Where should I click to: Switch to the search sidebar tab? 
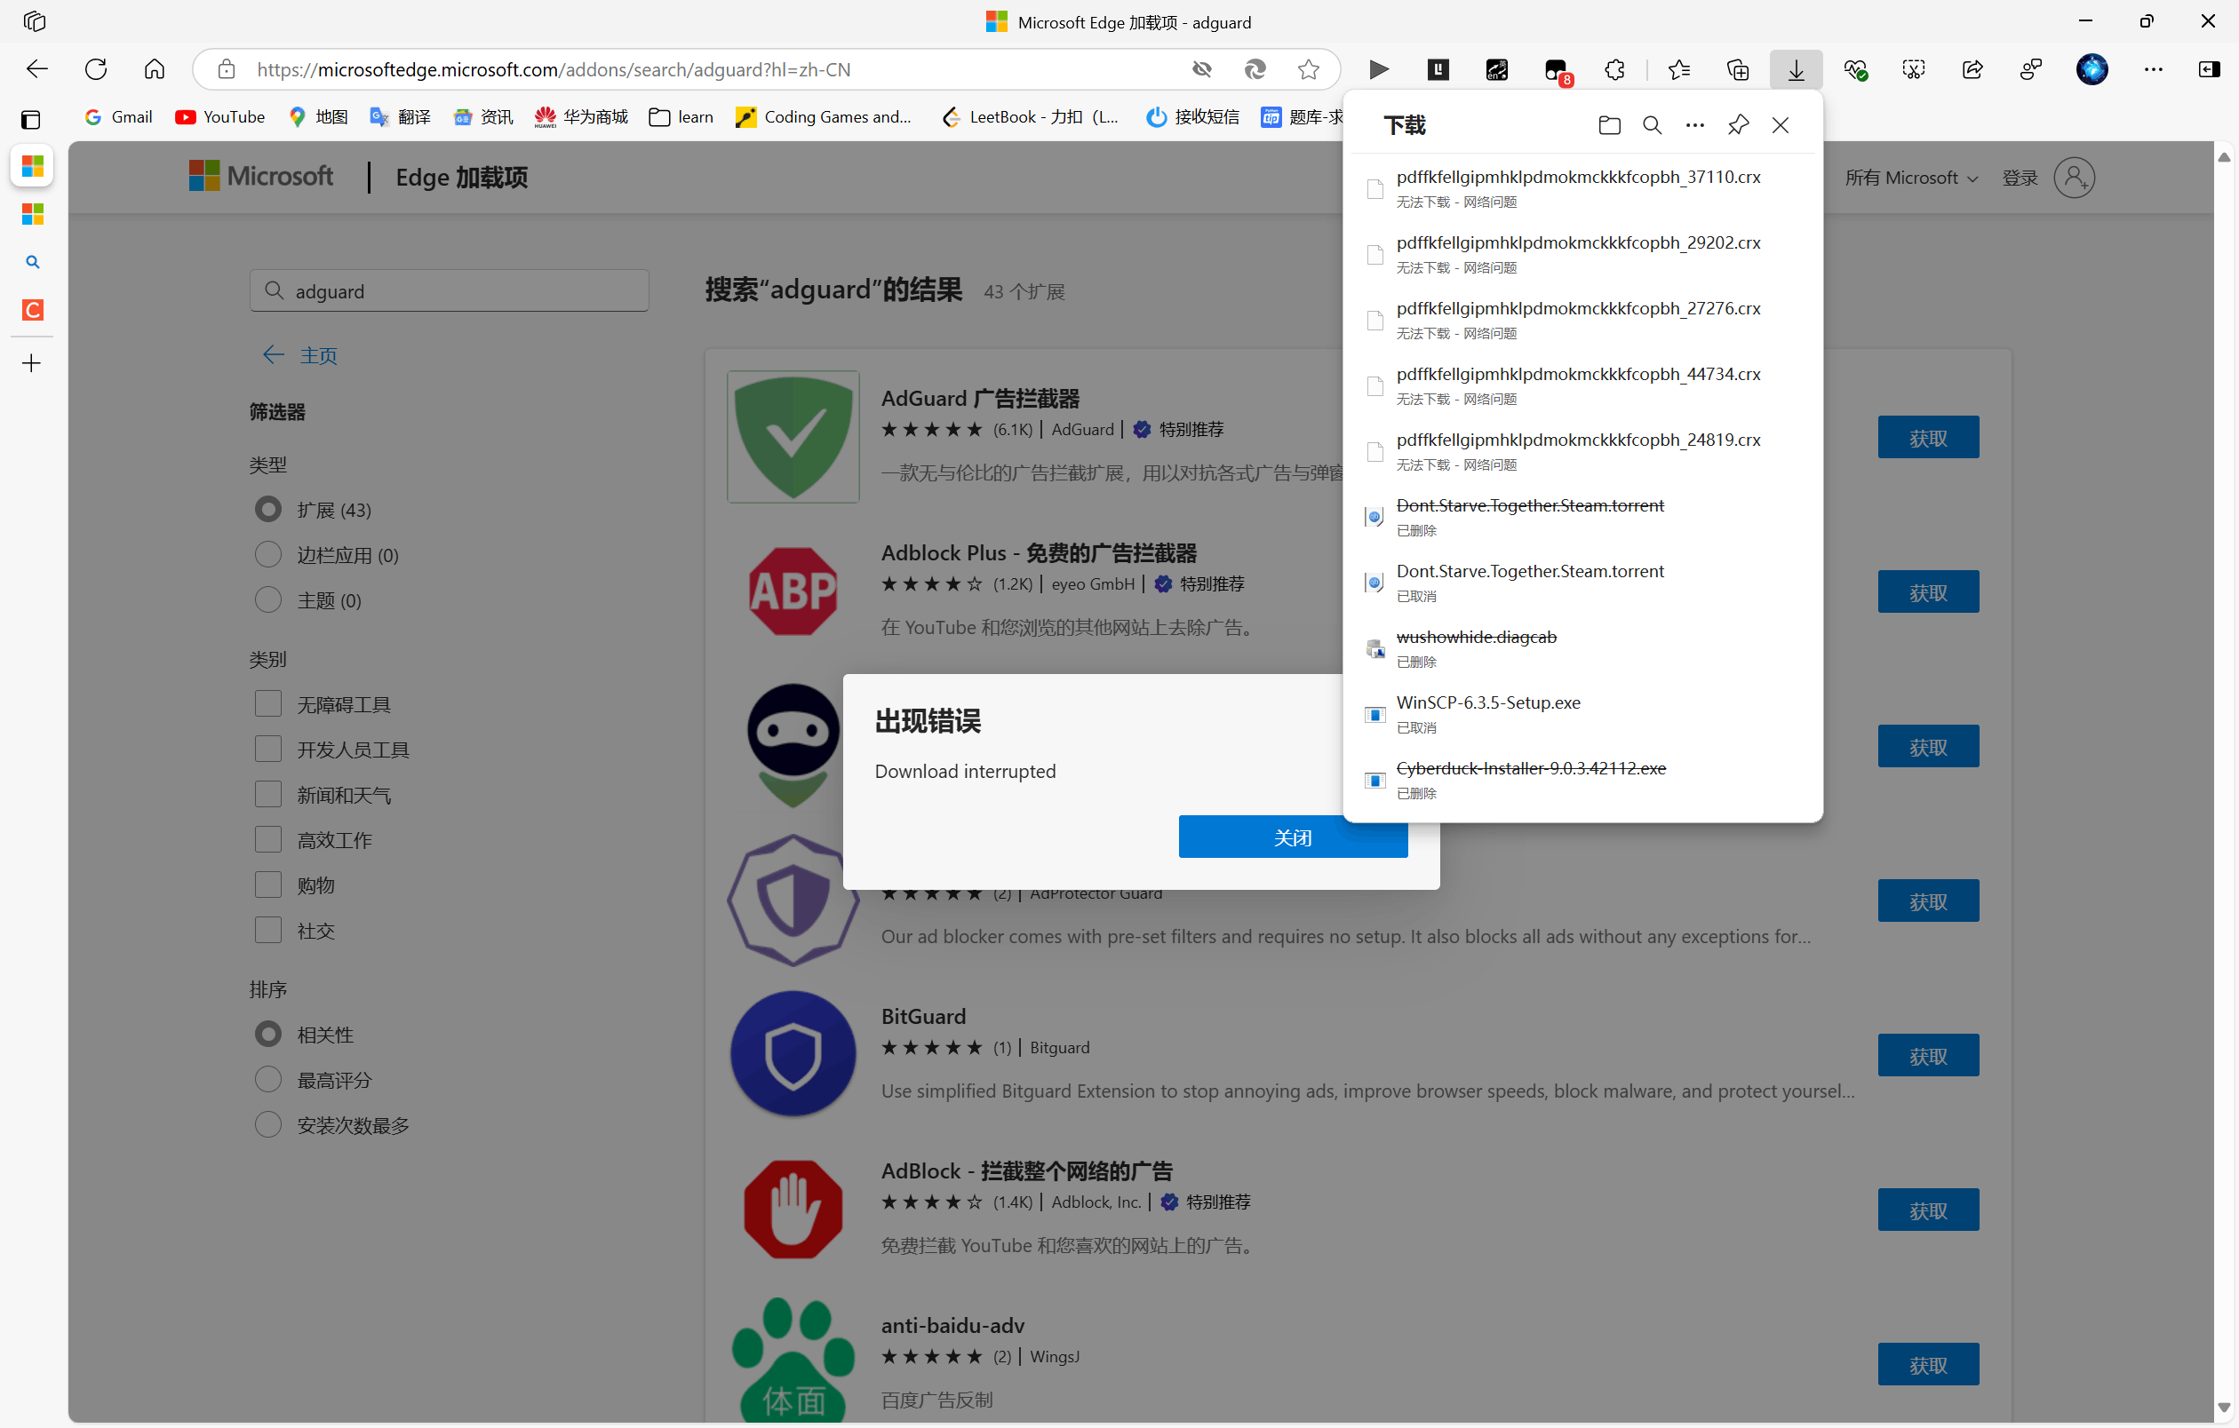pyautogui.click(x=33, y=262)
